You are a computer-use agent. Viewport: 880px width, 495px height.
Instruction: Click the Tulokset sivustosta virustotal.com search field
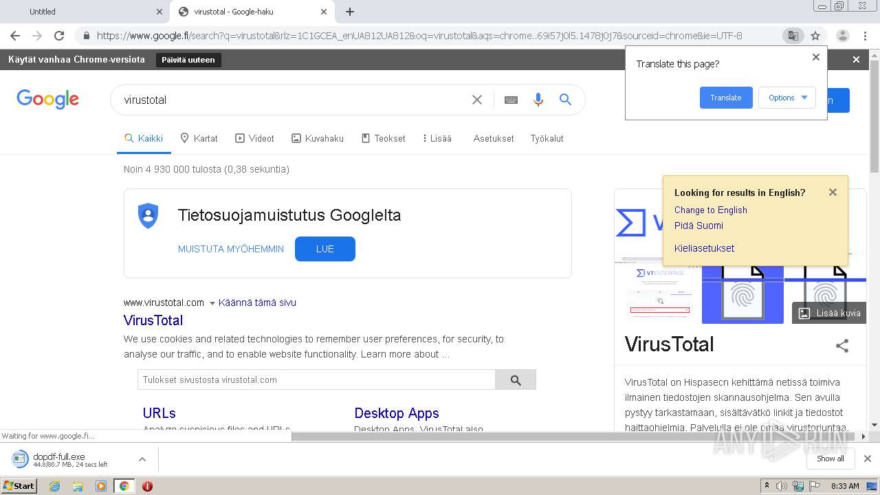(316, 380)
